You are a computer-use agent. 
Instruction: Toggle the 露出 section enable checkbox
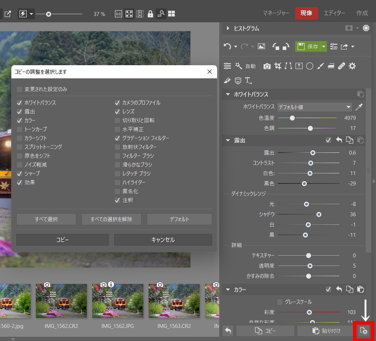pos(328,140)
